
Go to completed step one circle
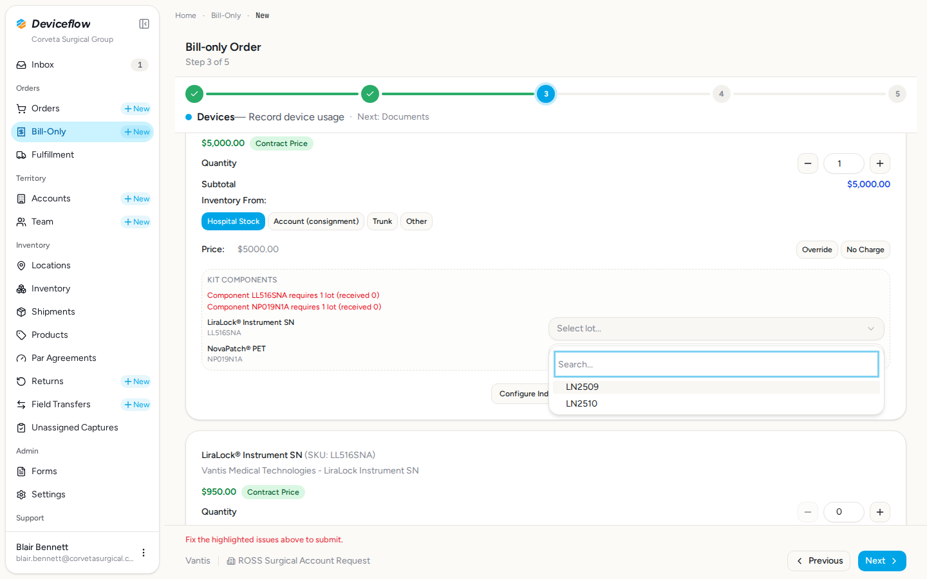pos(194,94)
